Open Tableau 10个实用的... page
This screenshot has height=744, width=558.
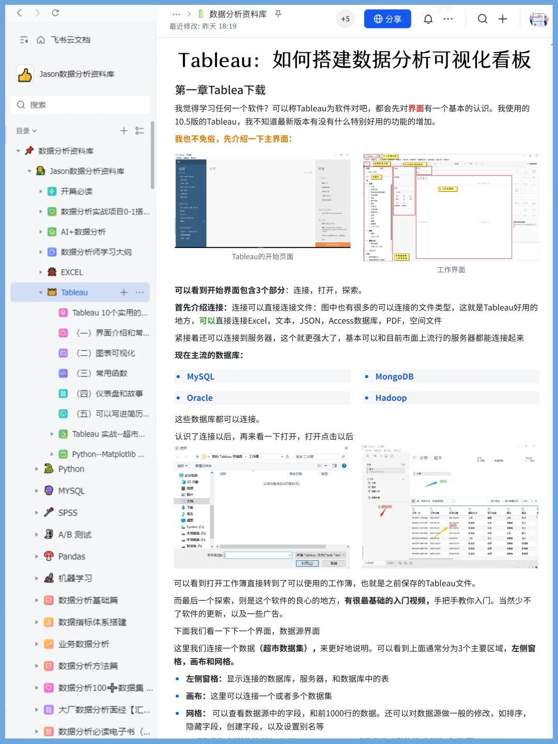coord(110,313)
